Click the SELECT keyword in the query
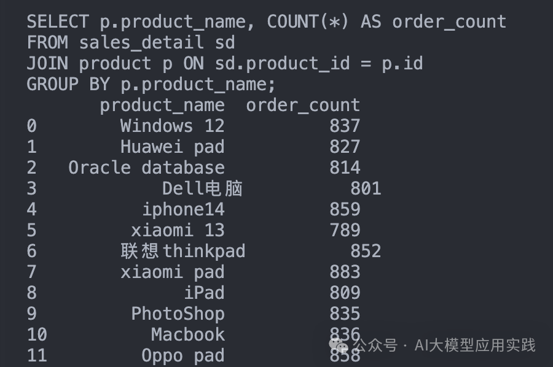 click(58, 22)
